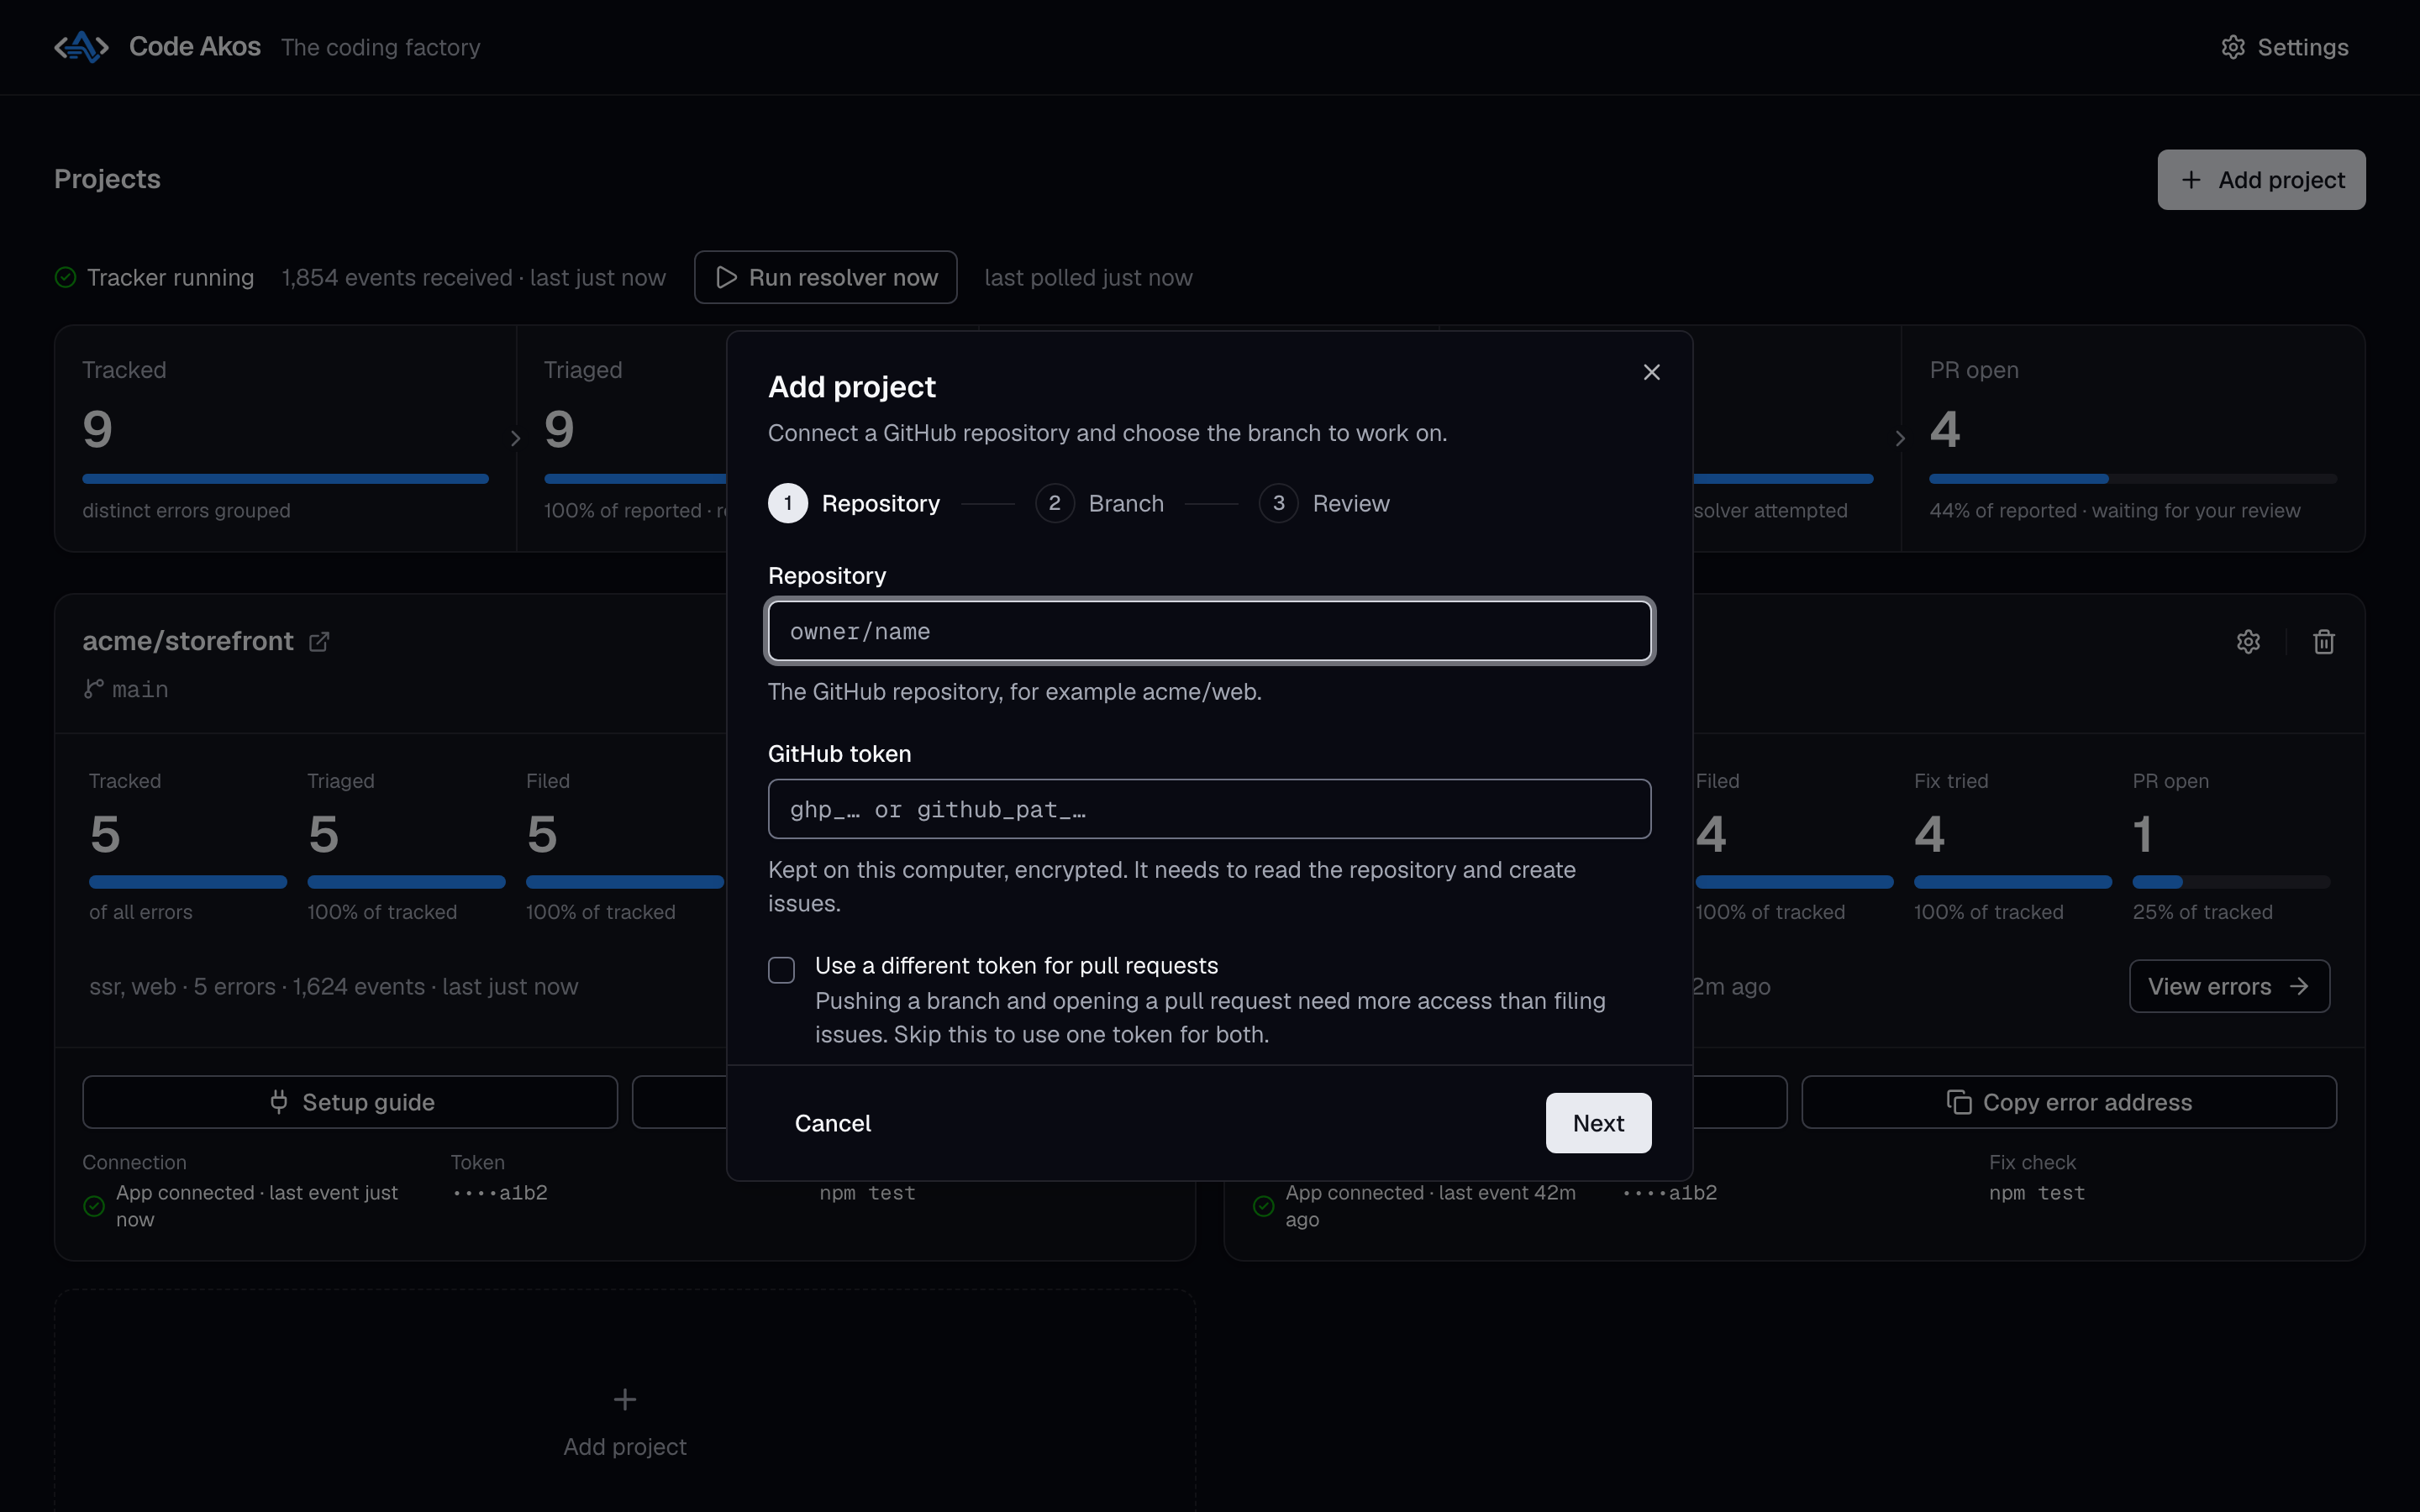Screen dimensions: 2420x1512
Task: Click View errors on second project
Action: (2229, 986)
